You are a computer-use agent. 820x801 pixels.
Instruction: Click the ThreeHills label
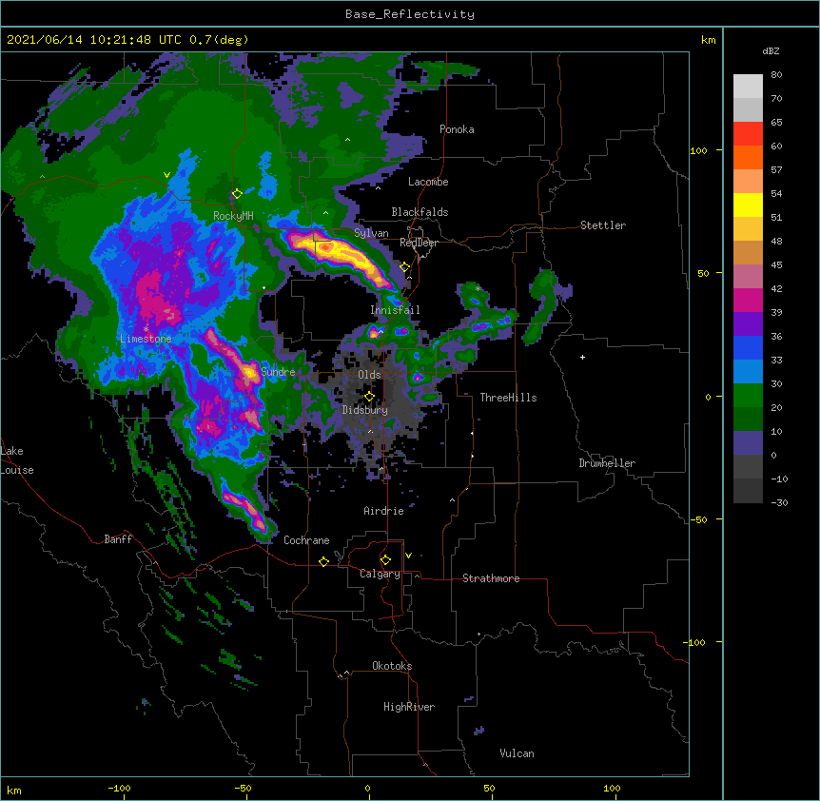(x=508, y=398)
